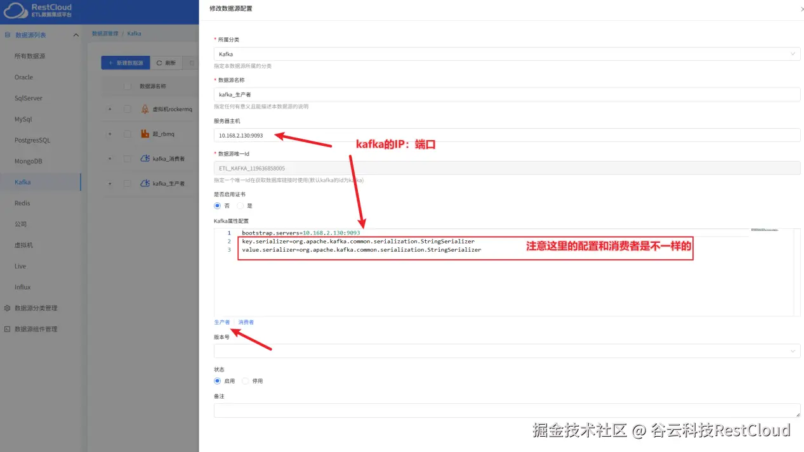The width and height of the screenshot is (804, 452).
Task: Open the 版本号 dropdown
Action: (x=507, y=351)
